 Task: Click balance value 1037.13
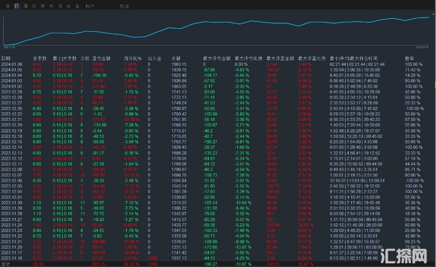(179, 258)
